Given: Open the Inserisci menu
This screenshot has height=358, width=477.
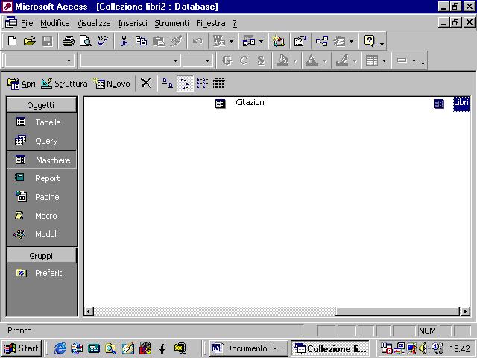Looking at the screenshot, I should pyautogui.click(x=133, y=23).
